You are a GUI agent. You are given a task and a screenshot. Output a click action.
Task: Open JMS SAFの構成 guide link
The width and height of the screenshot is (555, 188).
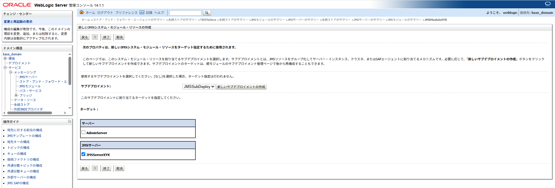pyautogui.click(x=18, y=183)
